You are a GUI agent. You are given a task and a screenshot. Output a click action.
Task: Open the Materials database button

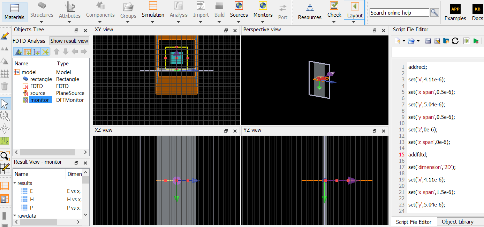14,11
